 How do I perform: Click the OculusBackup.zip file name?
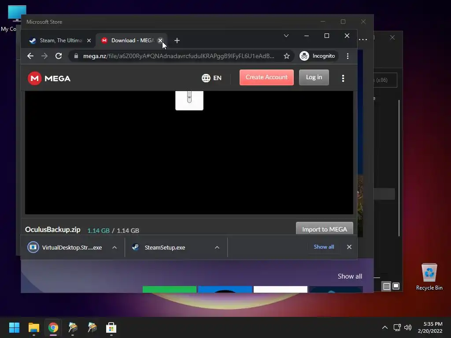tap(53, 230)
